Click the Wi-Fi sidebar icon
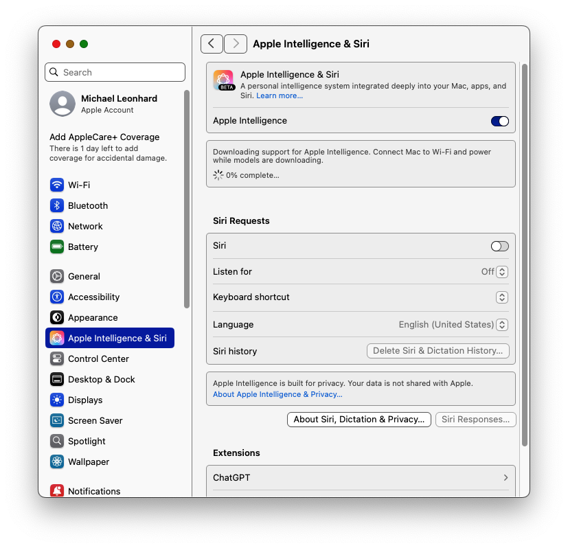 pyautogui.click(x=57, y=185)
